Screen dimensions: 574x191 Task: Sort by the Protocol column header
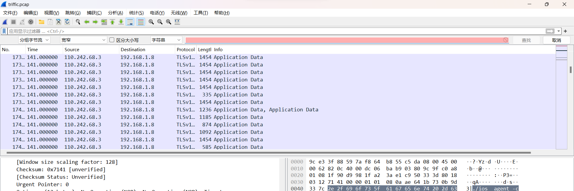[185, 50]
